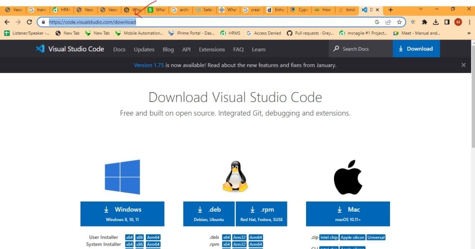Screen dimensions: 475x249
Task: Click the .rpm x64 badge
Action: [226, 245]
